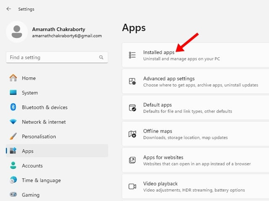Navigate to Accounts settings

click(x=57, y=166)
